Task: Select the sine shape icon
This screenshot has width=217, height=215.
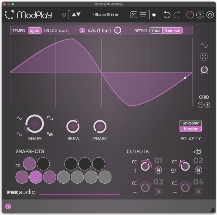Action: point(19,134)
